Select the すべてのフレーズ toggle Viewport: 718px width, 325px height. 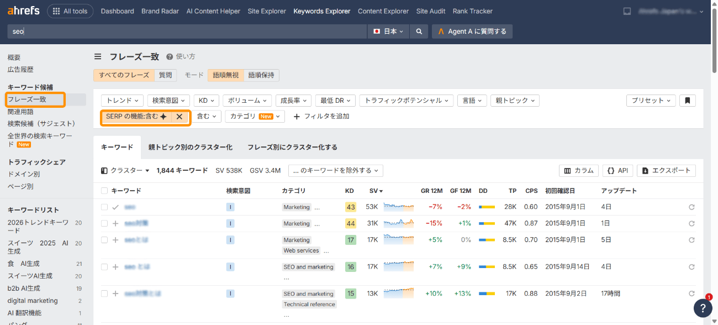tap(124, 75)
